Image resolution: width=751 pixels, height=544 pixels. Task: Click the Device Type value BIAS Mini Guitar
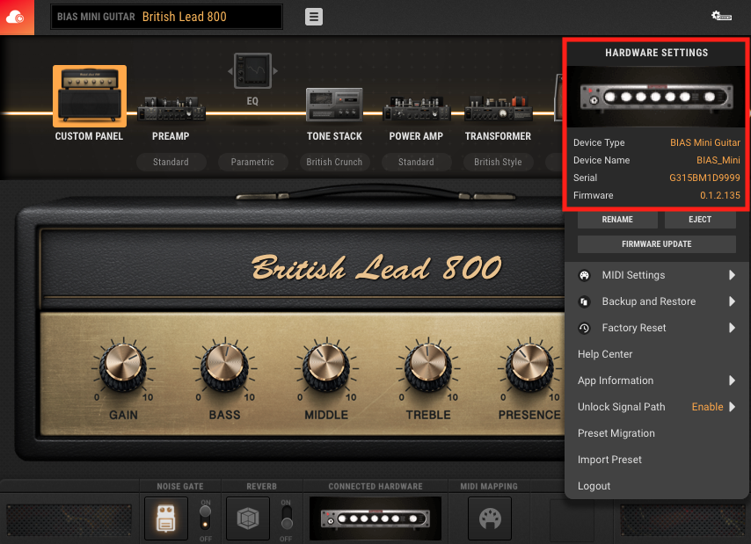click(x=705, y=142)
